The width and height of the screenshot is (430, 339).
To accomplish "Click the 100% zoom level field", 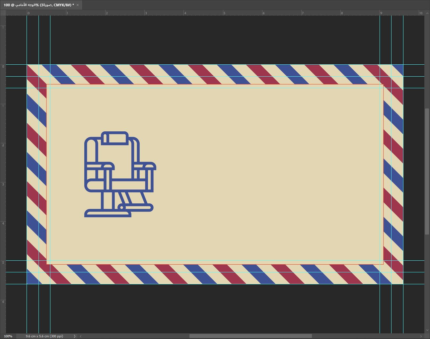I will [8, 336].
